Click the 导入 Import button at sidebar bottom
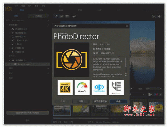 point(28,120)
